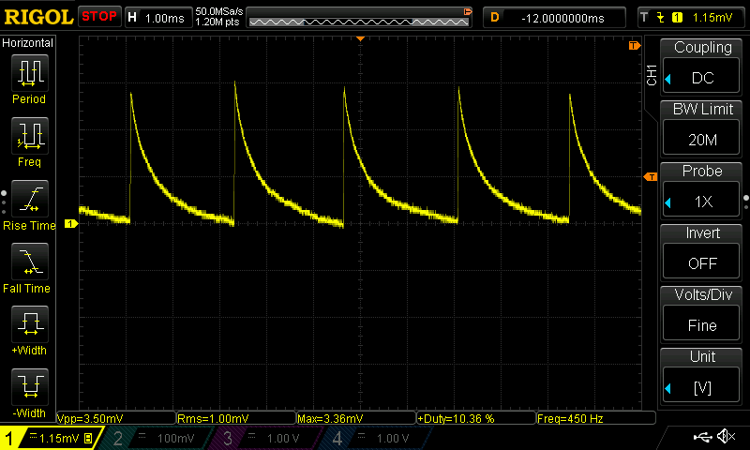Select the Fall Time measurement icon
The image size is (750, 450).
(29, 262)
